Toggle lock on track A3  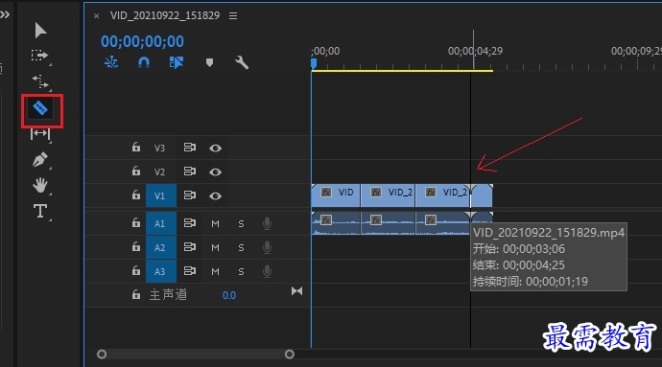(135, 270)
